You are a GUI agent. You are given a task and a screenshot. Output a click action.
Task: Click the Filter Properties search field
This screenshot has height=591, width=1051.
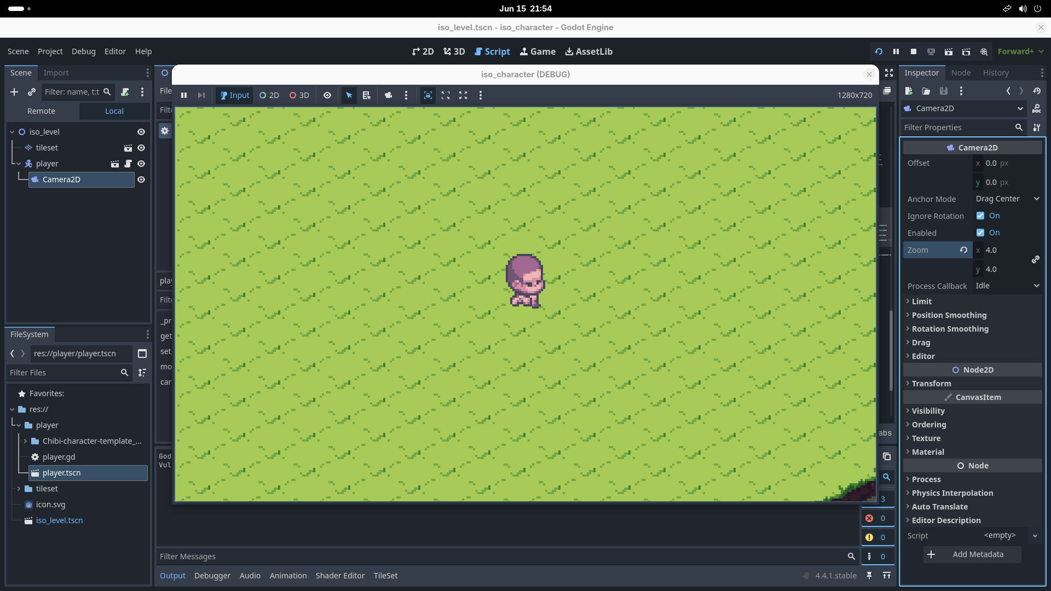click(x=963, y=128)
